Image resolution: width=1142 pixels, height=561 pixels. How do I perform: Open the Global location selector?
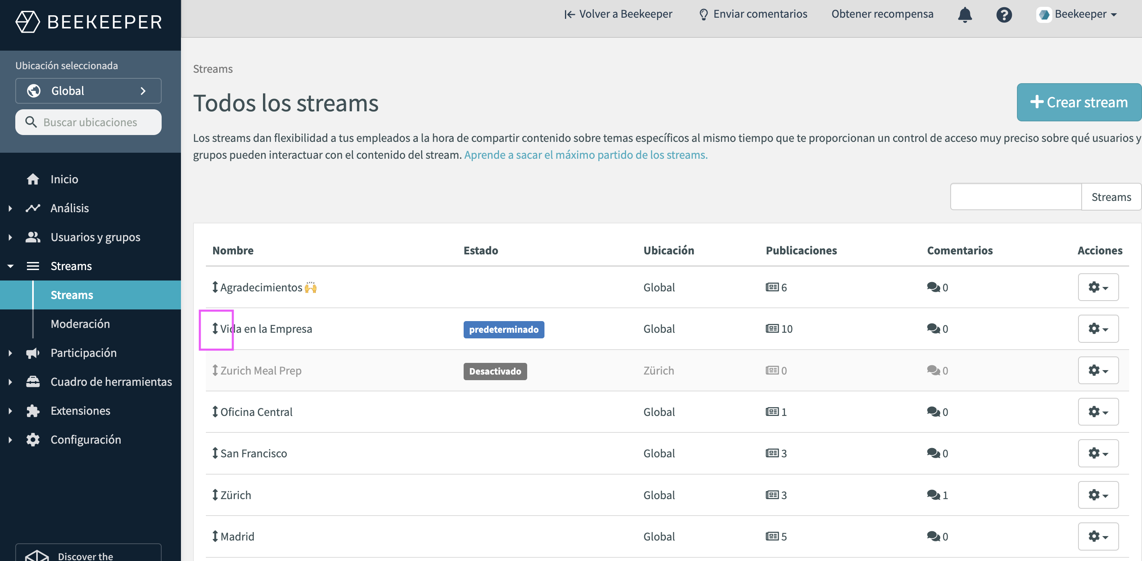coord(88,91)
